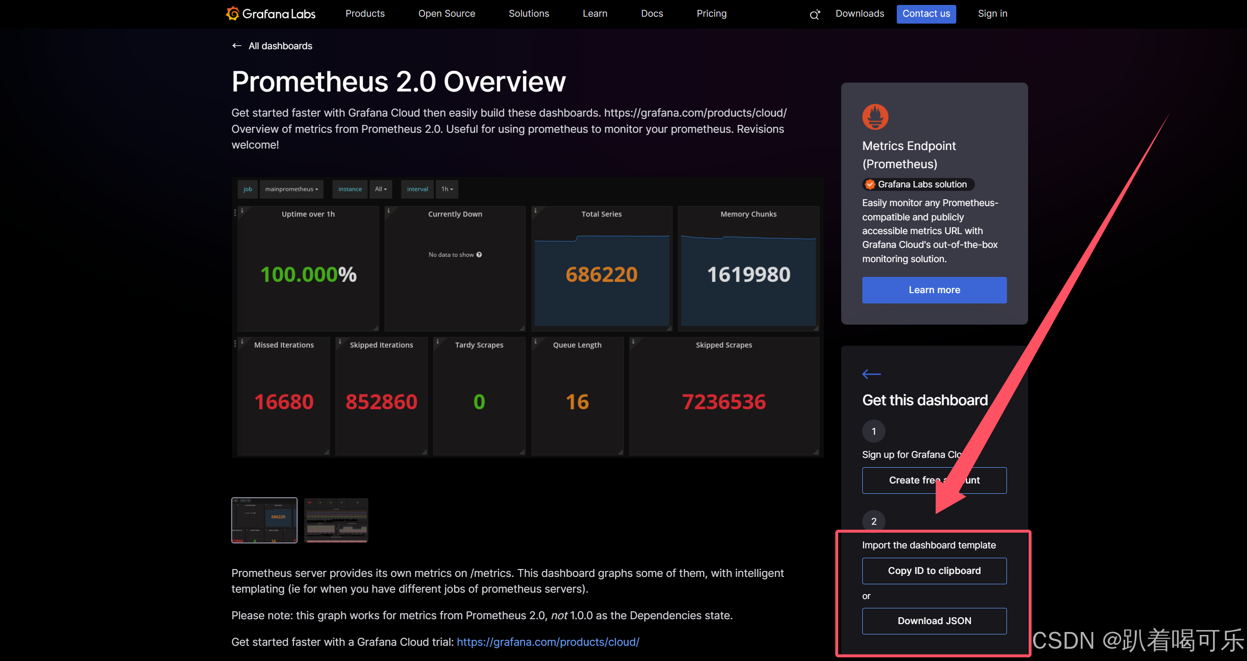Open the Open Source menu
The height and width of the screenshot is (661, 1247).
click(x=447, y=14)
